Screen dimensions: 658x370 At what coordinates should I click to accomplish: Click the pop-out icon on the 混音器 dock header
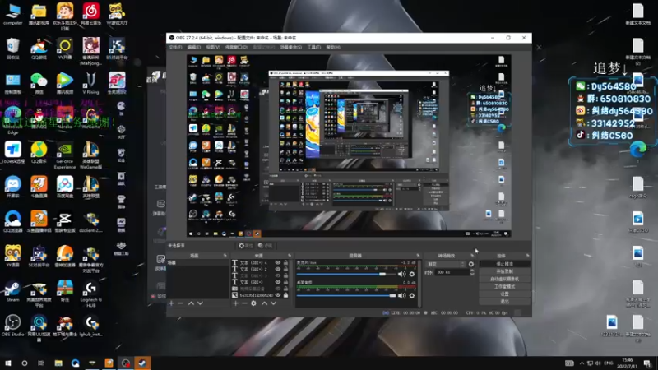pyautogui.click(x=418, y=256)
